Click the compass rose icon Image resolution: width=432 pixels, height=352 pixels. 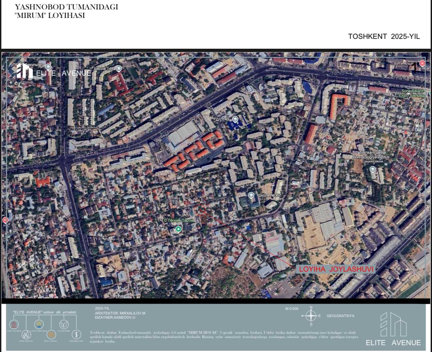click(311, 316)
